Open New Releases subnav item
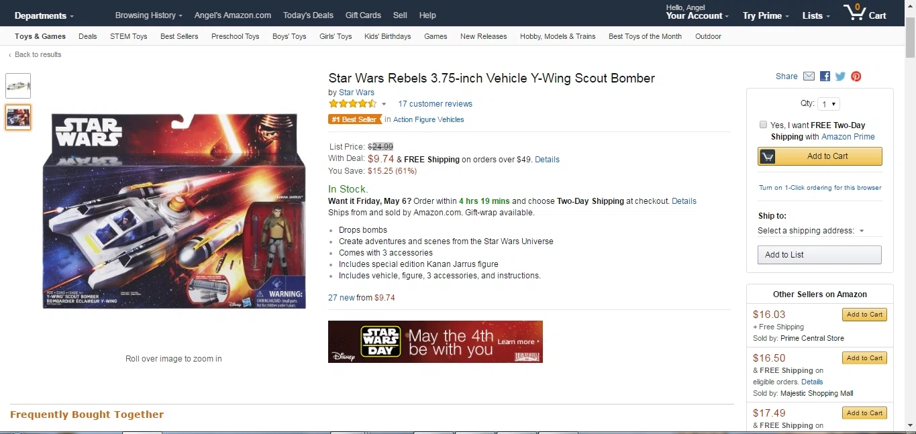 click(484, 36)
